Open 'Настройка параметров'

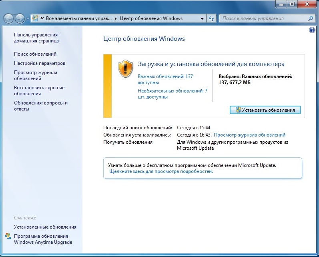40,63
